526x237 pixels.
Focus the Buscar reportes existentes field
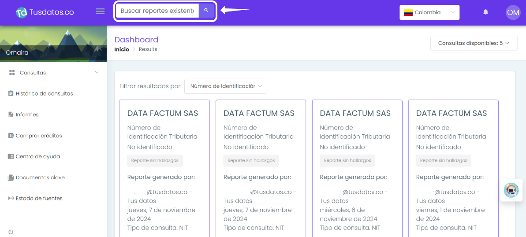click(157, 11)
